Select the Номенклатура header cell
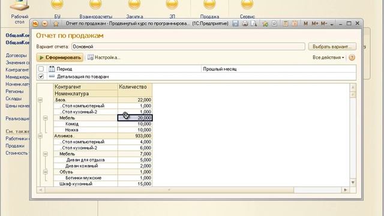Viewport: 384px width, 216px height. coord(85,94)
